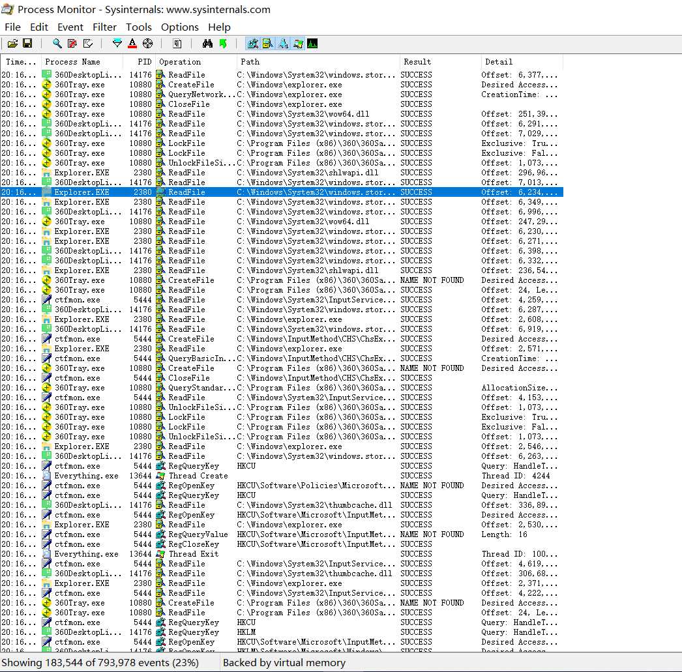Click the Operation column header
This screenshot has width=682, height=672.
(x=196, y=62)
